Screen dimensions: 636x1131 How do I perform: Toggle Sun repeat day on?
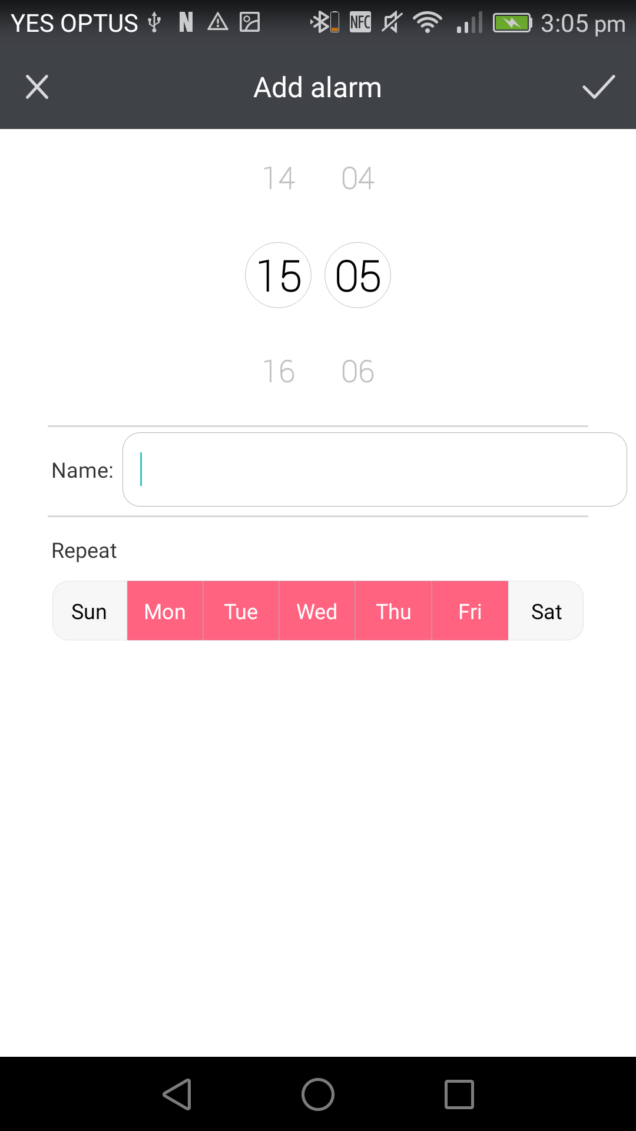pyautogui.click(x=90, y=611)
